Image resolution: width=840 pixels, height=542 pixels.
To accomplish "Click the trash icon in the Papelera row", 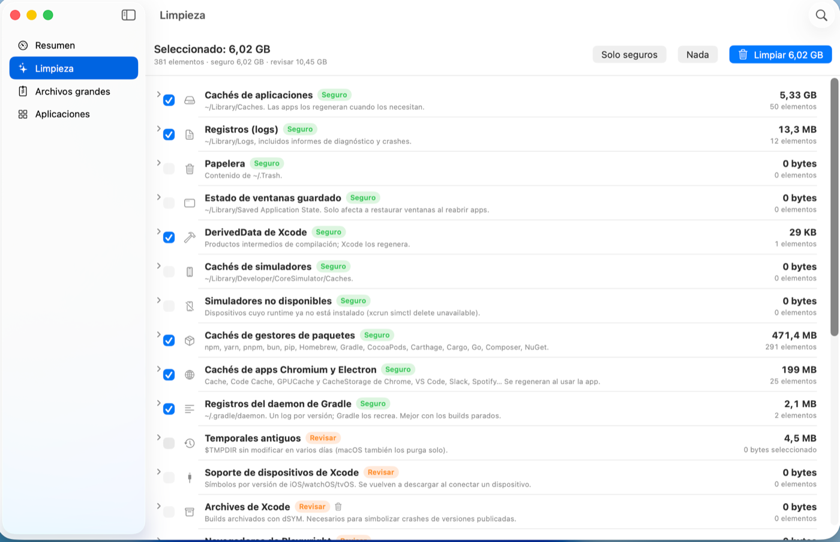I will (x=190, y=169).
